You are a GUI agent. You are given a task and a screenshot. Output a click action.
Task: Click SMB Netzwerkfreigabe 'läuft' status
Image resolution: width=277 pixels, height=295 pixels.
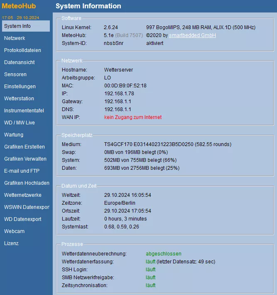coord(151,277)
